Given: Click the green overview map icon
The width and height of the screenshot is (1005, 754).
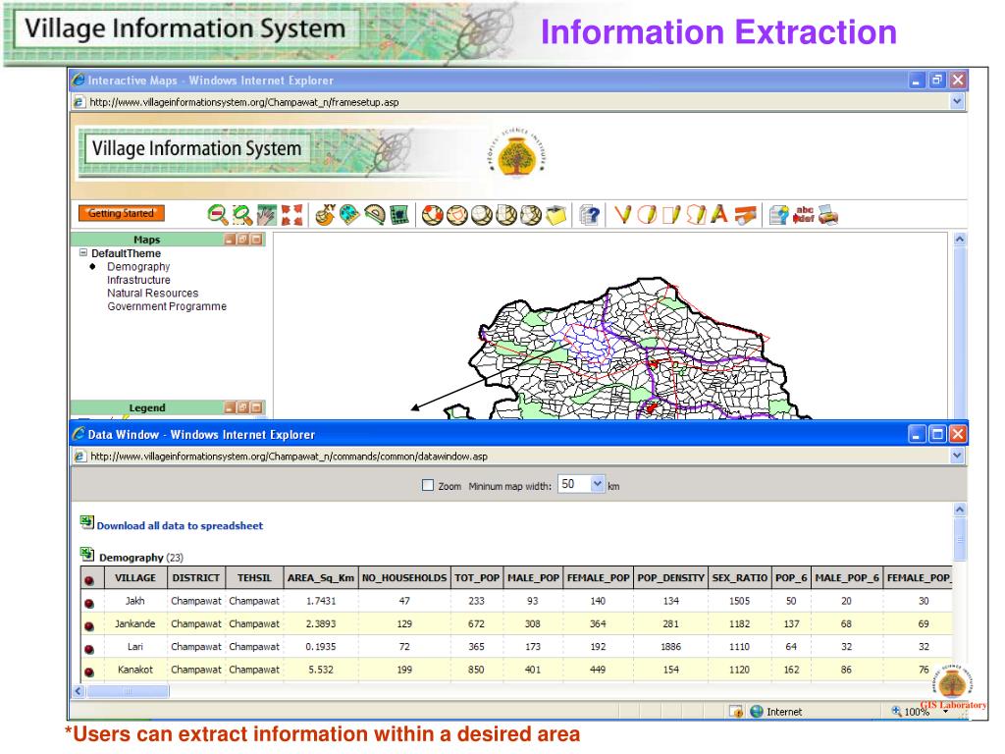Looking at the screenshot, I should tap(399, 215).
